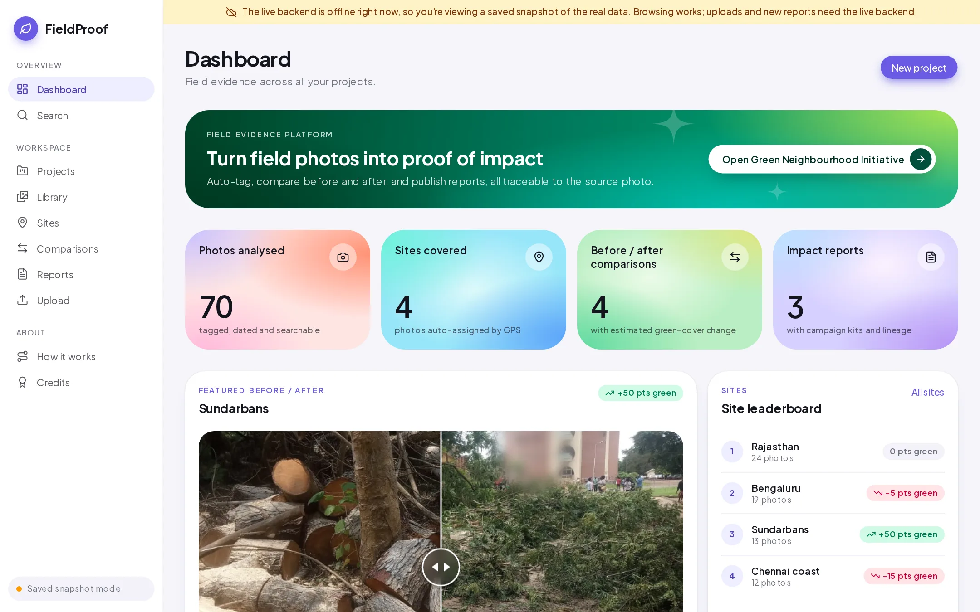The height and width of the screenshot is (612, 980).
Task: Click camera icon on Photos analysed card
Action: tap(343, 257)
